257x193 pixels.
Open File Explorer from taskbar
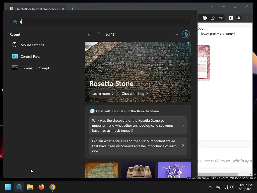tap(30, 187)
